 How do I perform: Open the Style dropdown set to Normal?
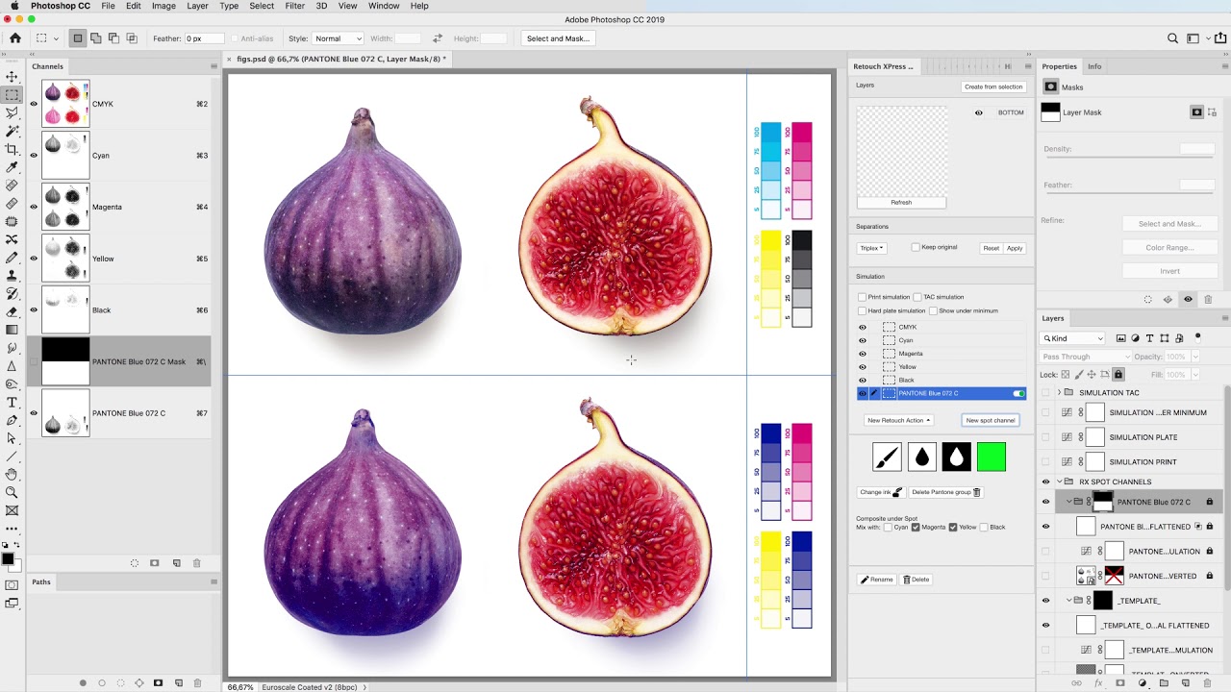338,38
